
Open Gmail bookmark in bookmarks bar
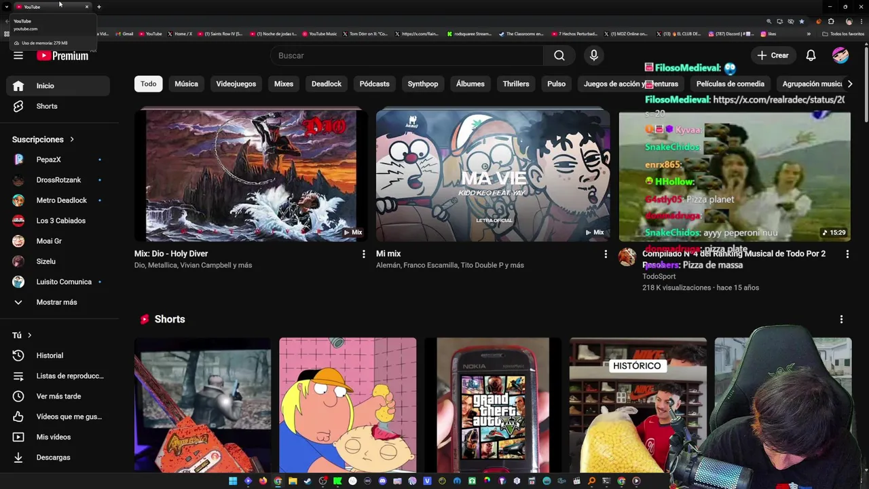coord(124,34)
